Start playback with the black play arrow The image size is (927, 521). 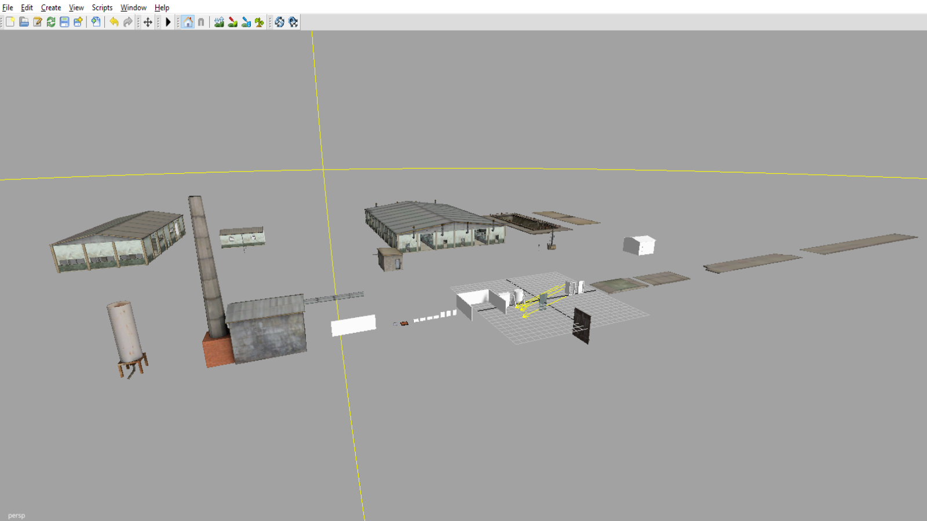168,22
